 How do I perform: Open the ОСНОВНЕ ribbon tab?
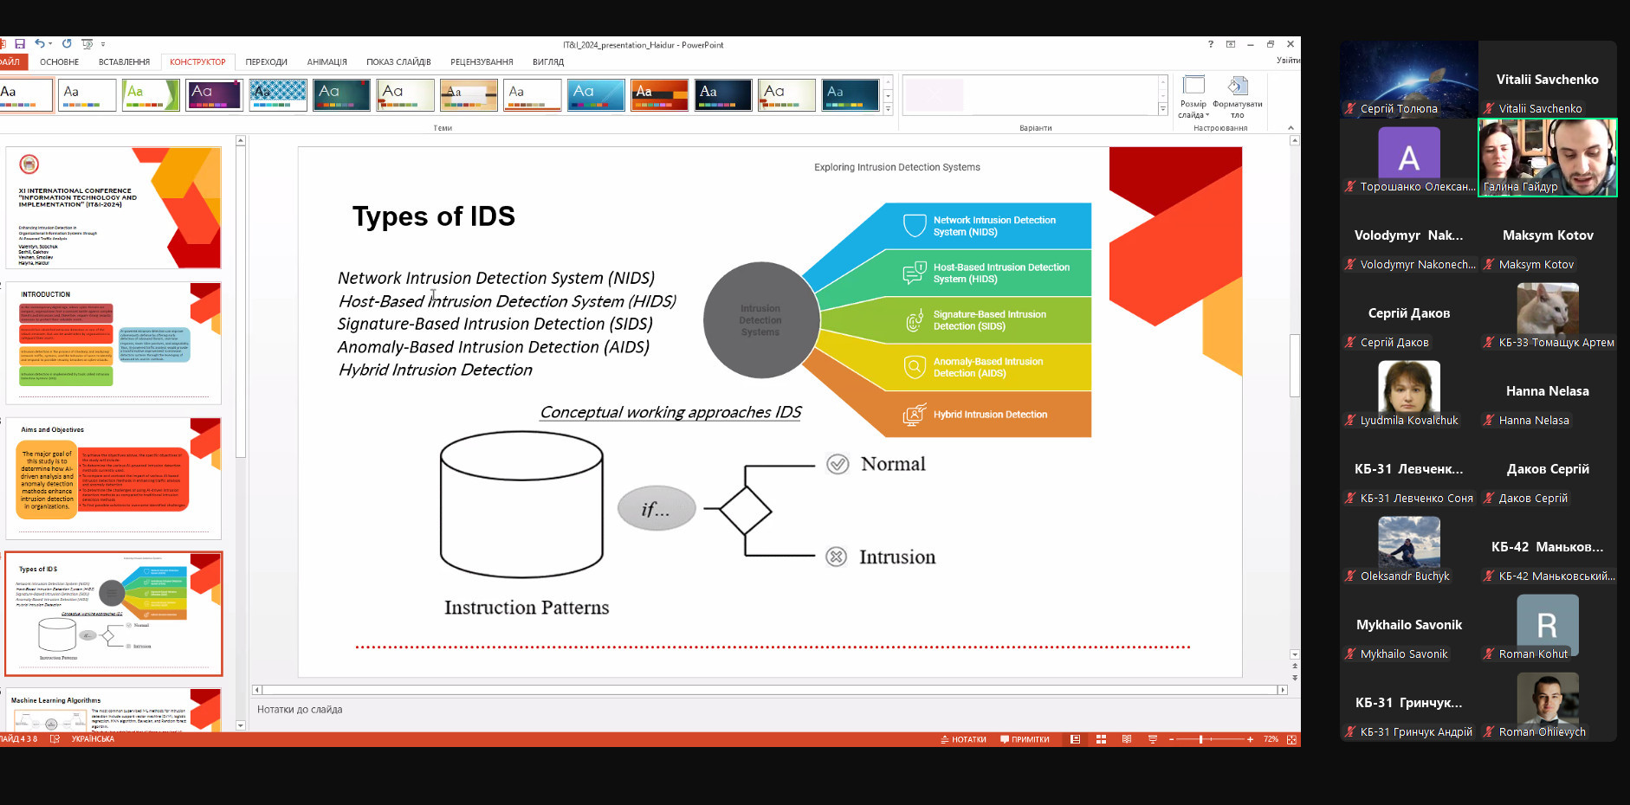tap(59, 62)
